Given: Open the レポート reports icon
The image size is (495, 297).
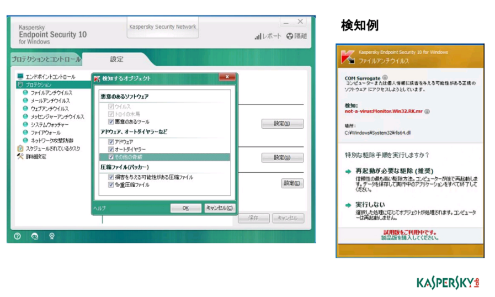Looking at the screenshot, I should coord(258,36).
